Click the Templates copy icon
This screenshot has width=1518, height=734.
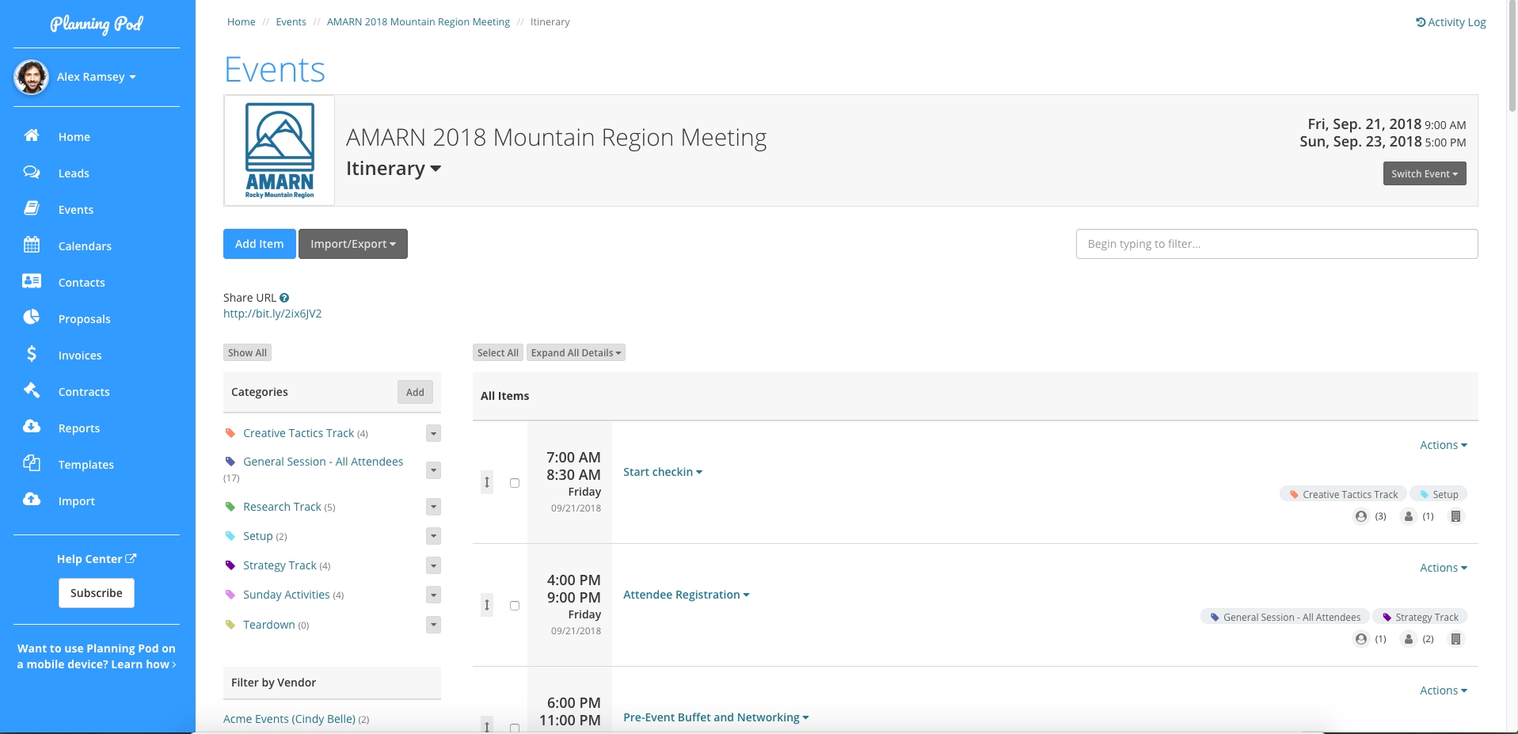32,463
